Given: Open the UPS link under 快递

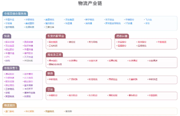Looking at the screenshot, I should (x=8, y=57).
